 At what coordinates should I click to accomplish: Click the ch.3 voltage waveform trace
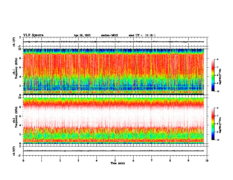coord(114,151)
